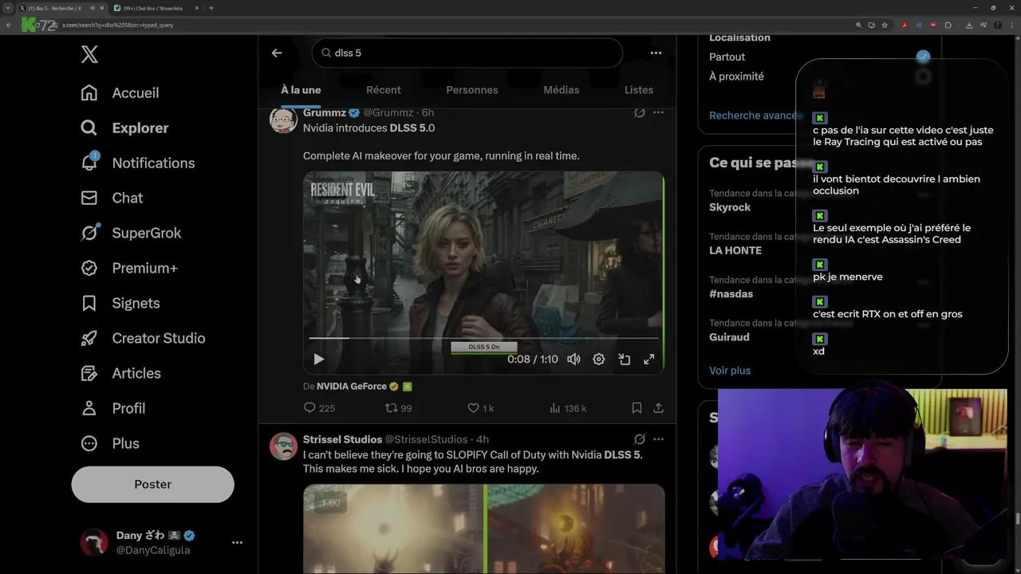
Task: Open the Call of Duty post image
Action: tap(483, 529)
